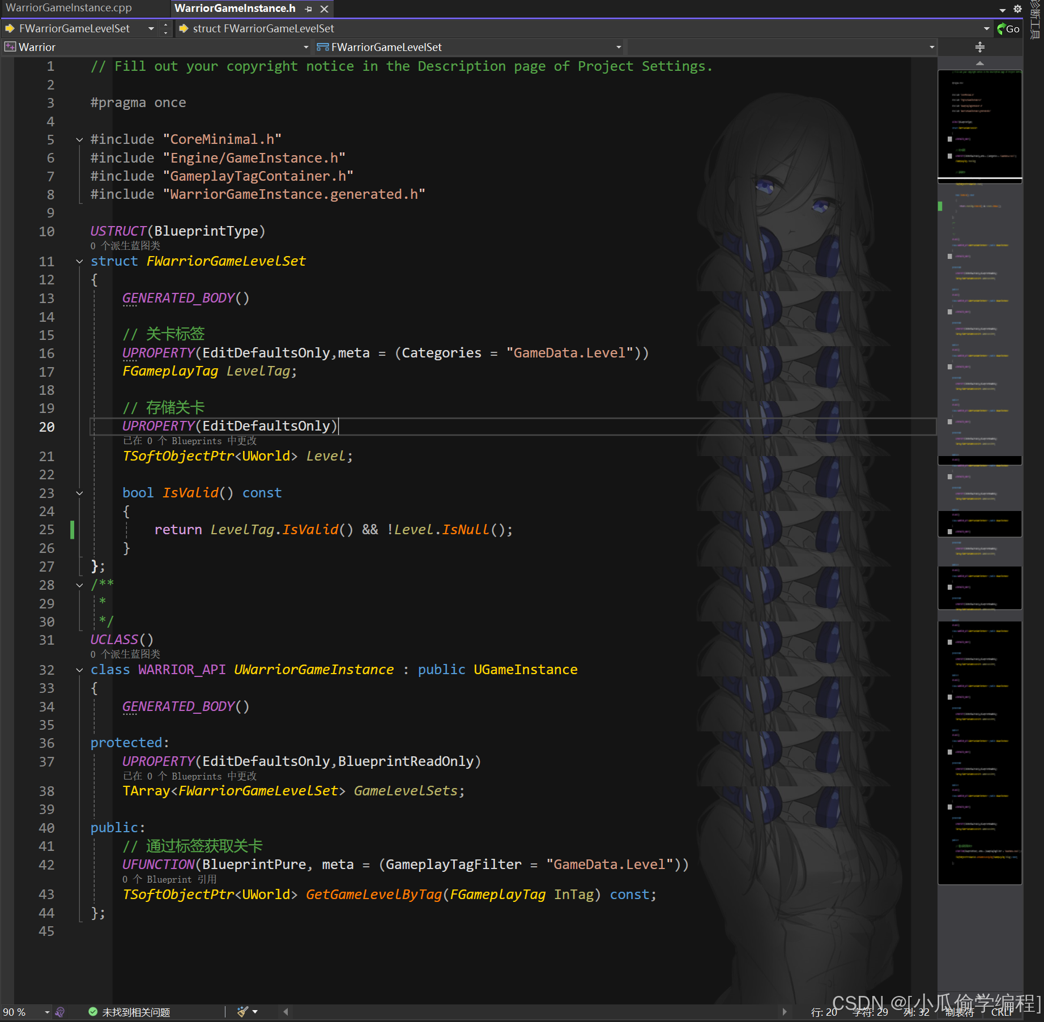
Task: Collapse the IsValid function body
Action: (x=79, y=493)
